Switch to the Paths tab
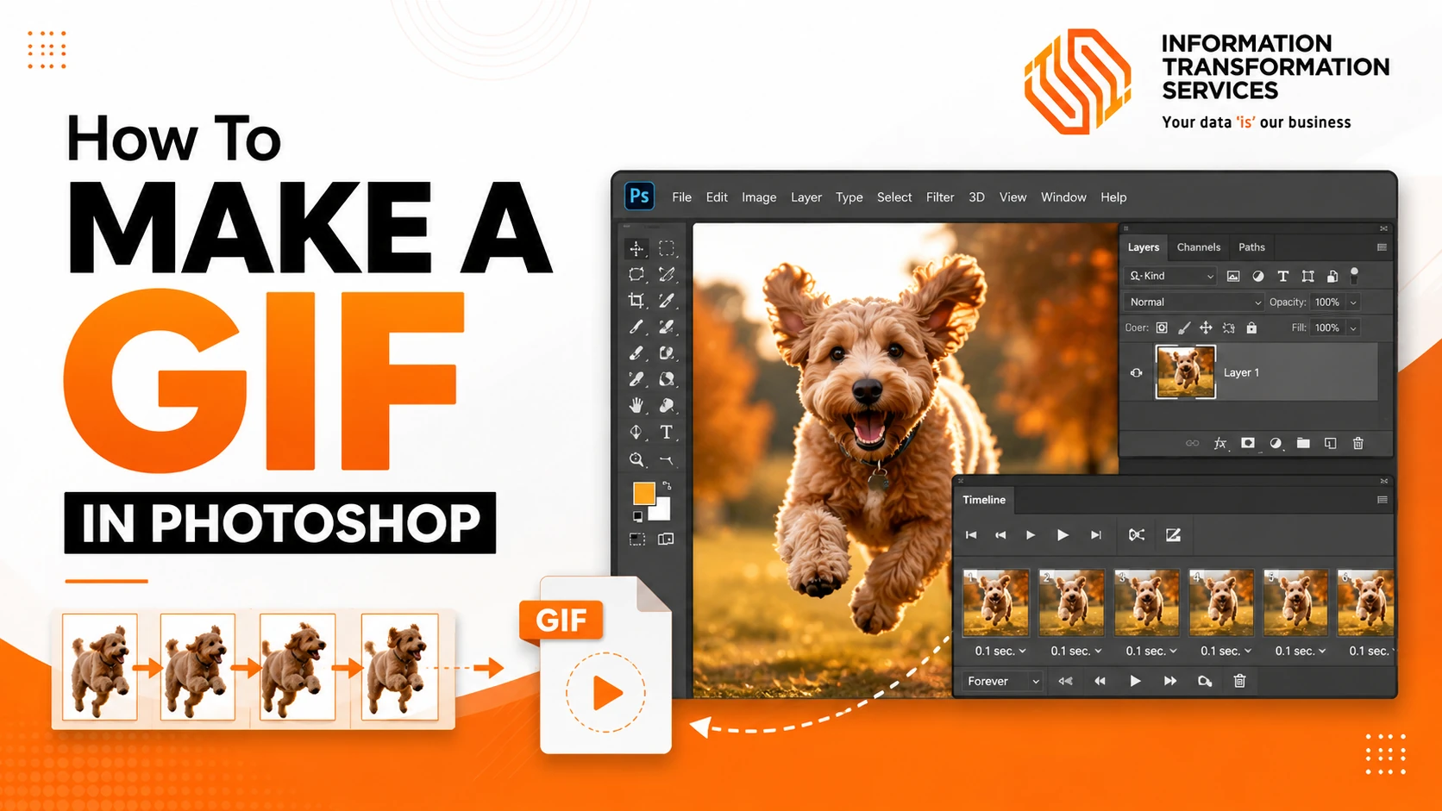 (1251, 247)
